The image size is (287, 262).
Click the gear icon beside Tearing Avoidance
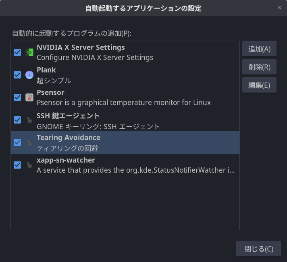[29, 142]
